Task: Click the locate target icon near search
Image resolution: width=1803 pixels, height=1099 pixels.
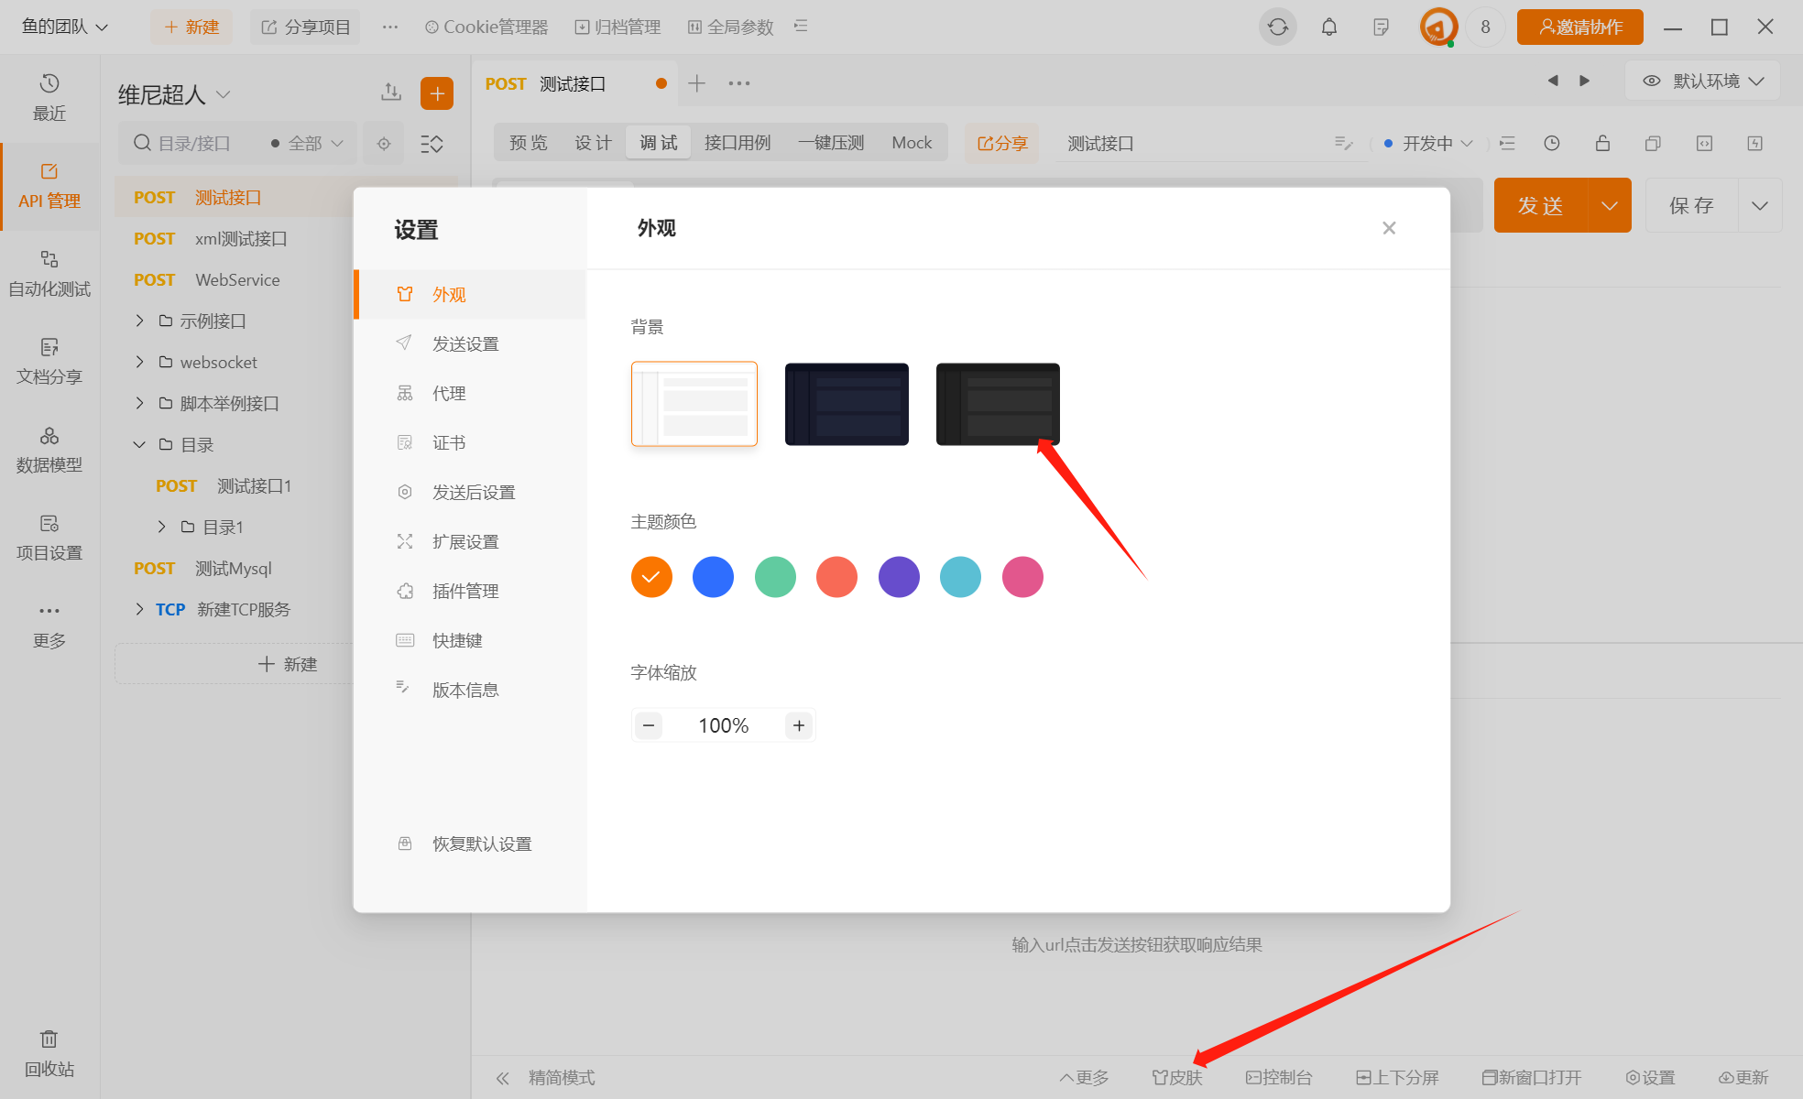Action: (x=384, y=144)
